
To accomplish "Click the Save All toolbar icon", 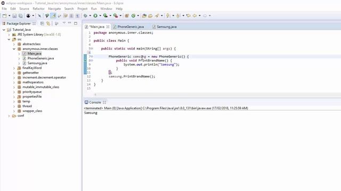I will 20,15.
